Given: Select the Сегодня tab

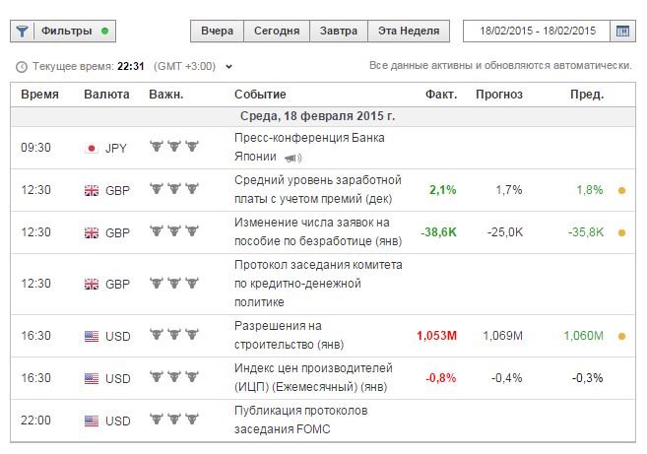Looking at the screenshot, I should tap(276, 32).
